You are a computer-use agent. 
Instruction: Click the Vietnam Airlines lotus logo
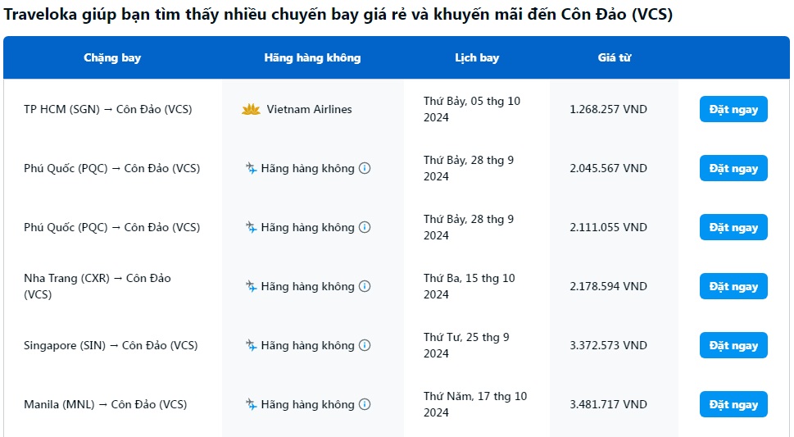click(251, 109)
